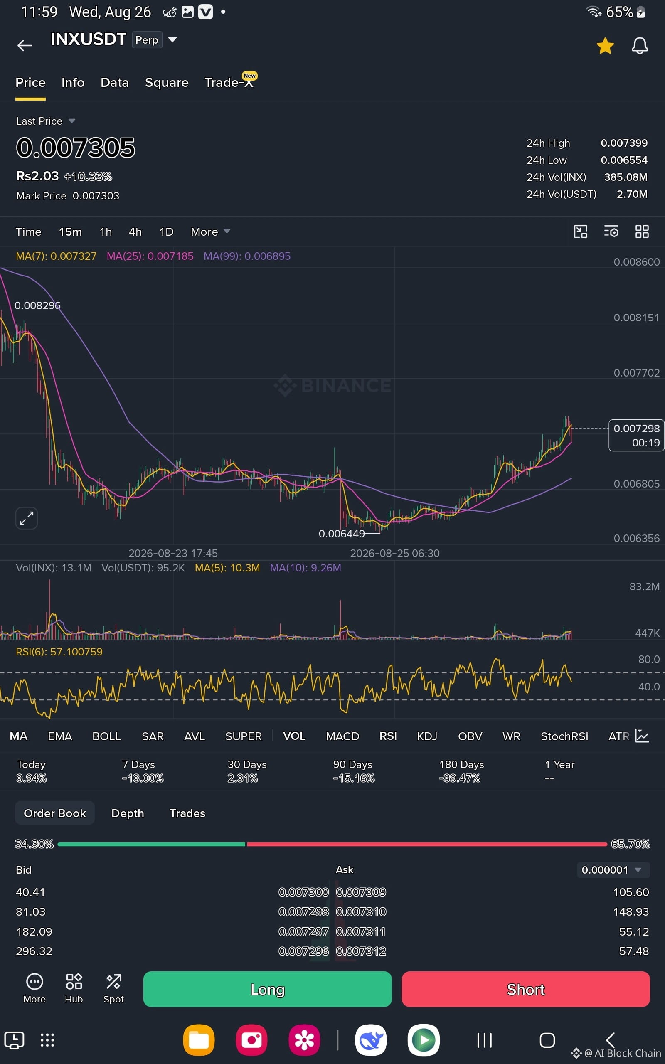The width and height of the screenshot is (665, 1064).
Task: Launch the green play button app
Action: (424, 1040)
